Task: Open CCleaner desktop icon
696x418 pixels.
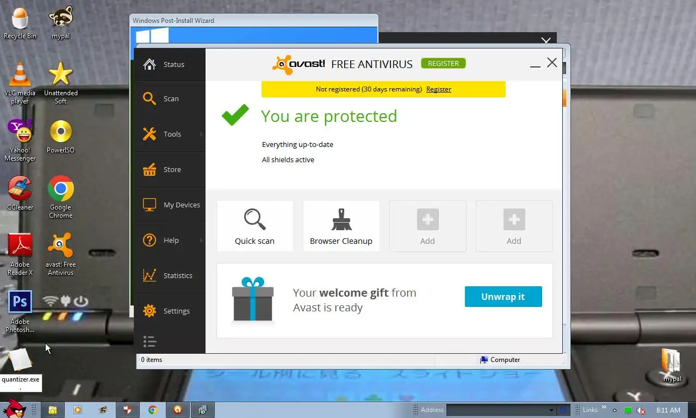Action: 20,193
